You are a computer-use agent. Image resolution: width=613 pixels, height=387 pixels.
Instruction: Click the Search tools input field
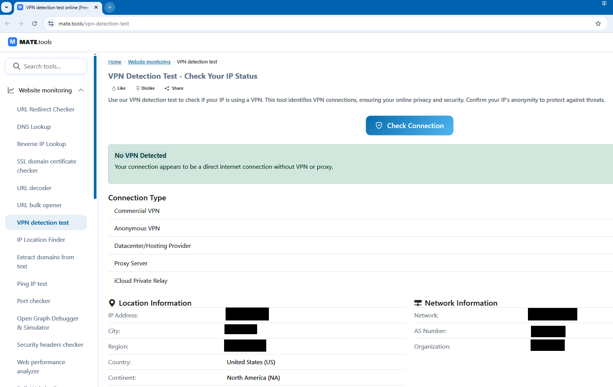tap(46, 66)
